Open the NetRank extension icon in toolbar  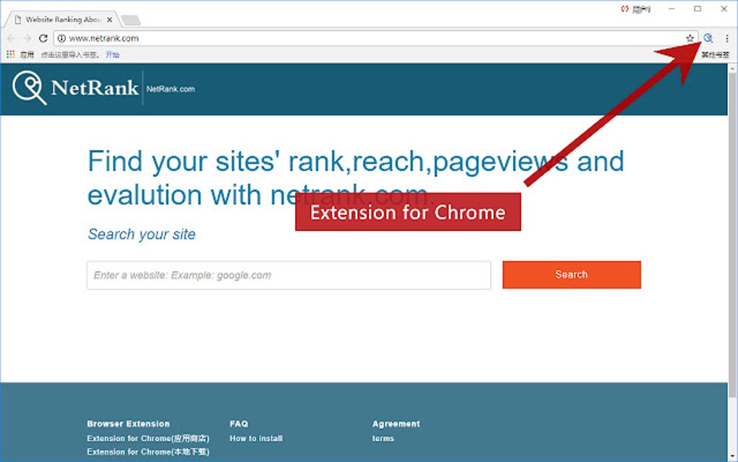click(x=708, y=38)
